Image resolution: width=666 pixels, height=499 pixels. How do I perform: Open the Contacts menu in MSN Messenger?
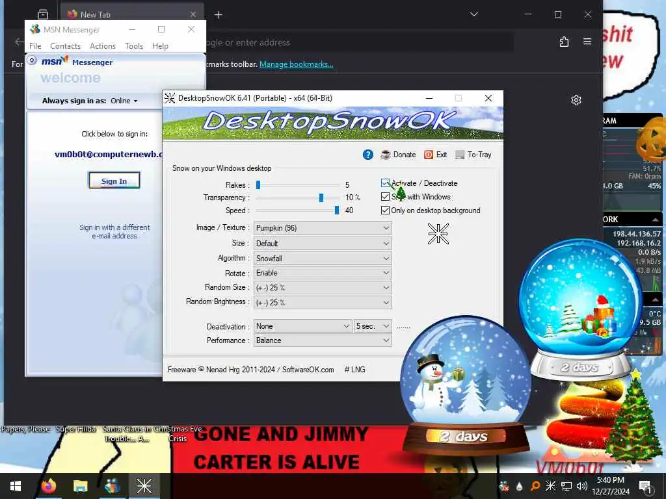(66, 46)
